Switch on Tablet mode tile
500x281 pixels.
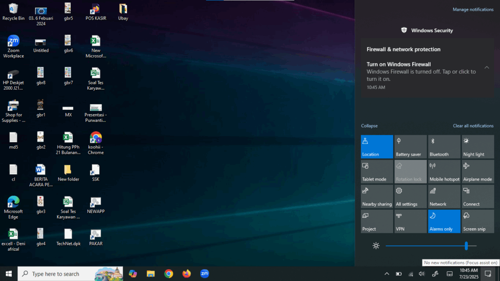[377, 171]
